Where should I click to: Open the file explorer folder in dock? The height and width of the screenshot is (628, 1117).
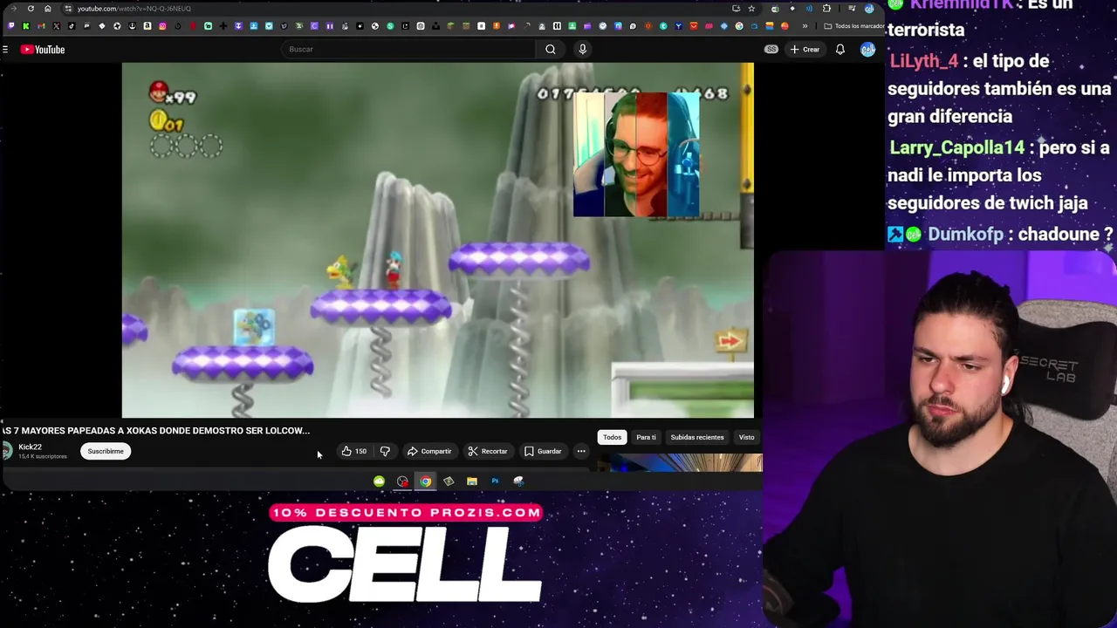pos(472,481)
